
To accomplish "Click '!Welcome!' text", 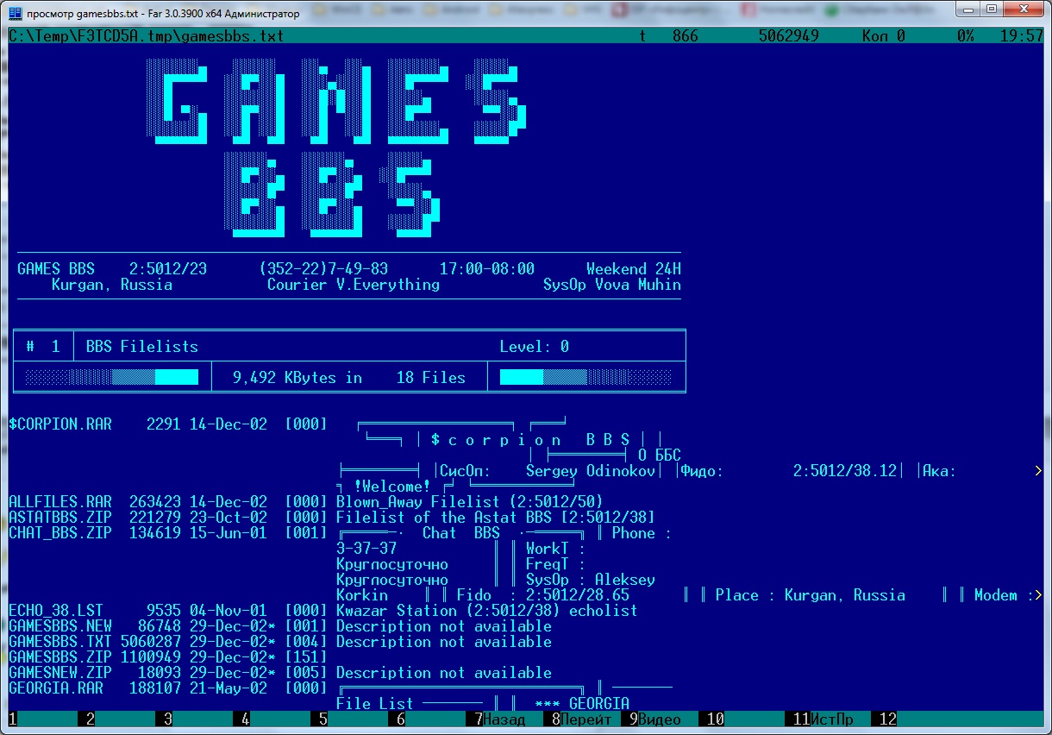I will point(392,487).
